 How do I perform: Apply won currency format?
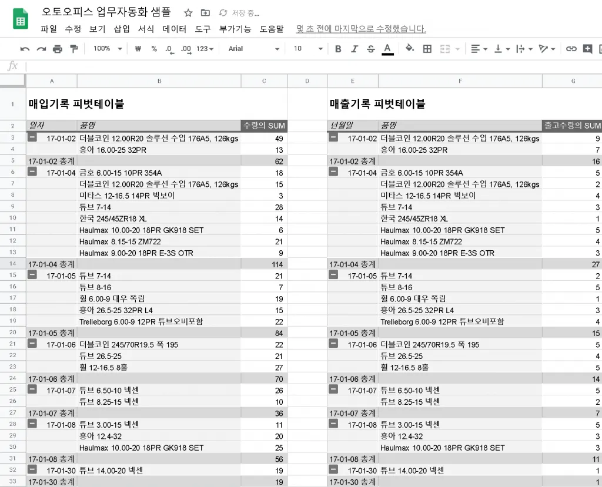pos(138,49)
